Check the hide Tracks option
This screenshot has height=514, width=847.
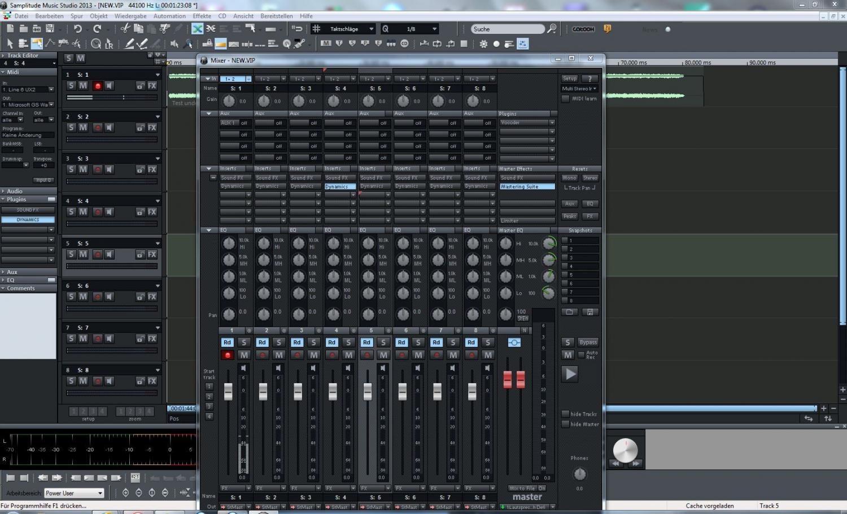point(565,414)
